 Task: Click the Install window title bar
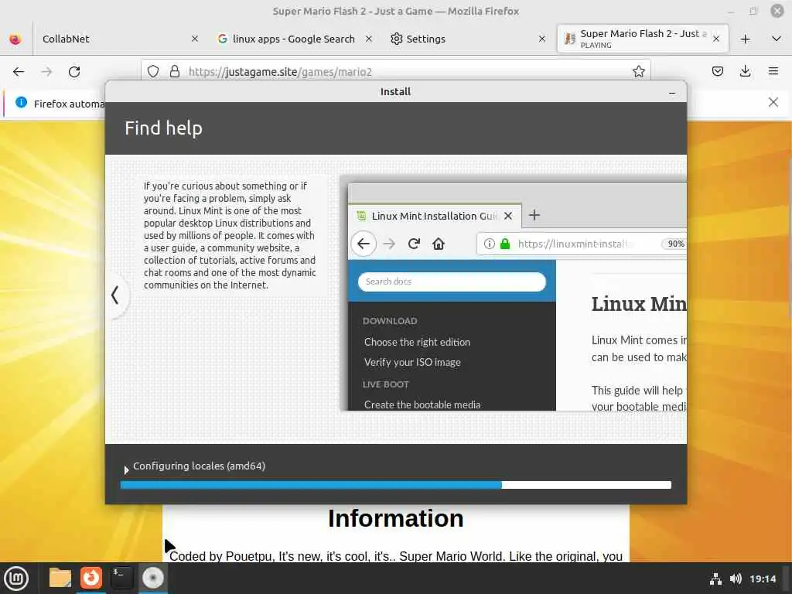click(395, 92)
